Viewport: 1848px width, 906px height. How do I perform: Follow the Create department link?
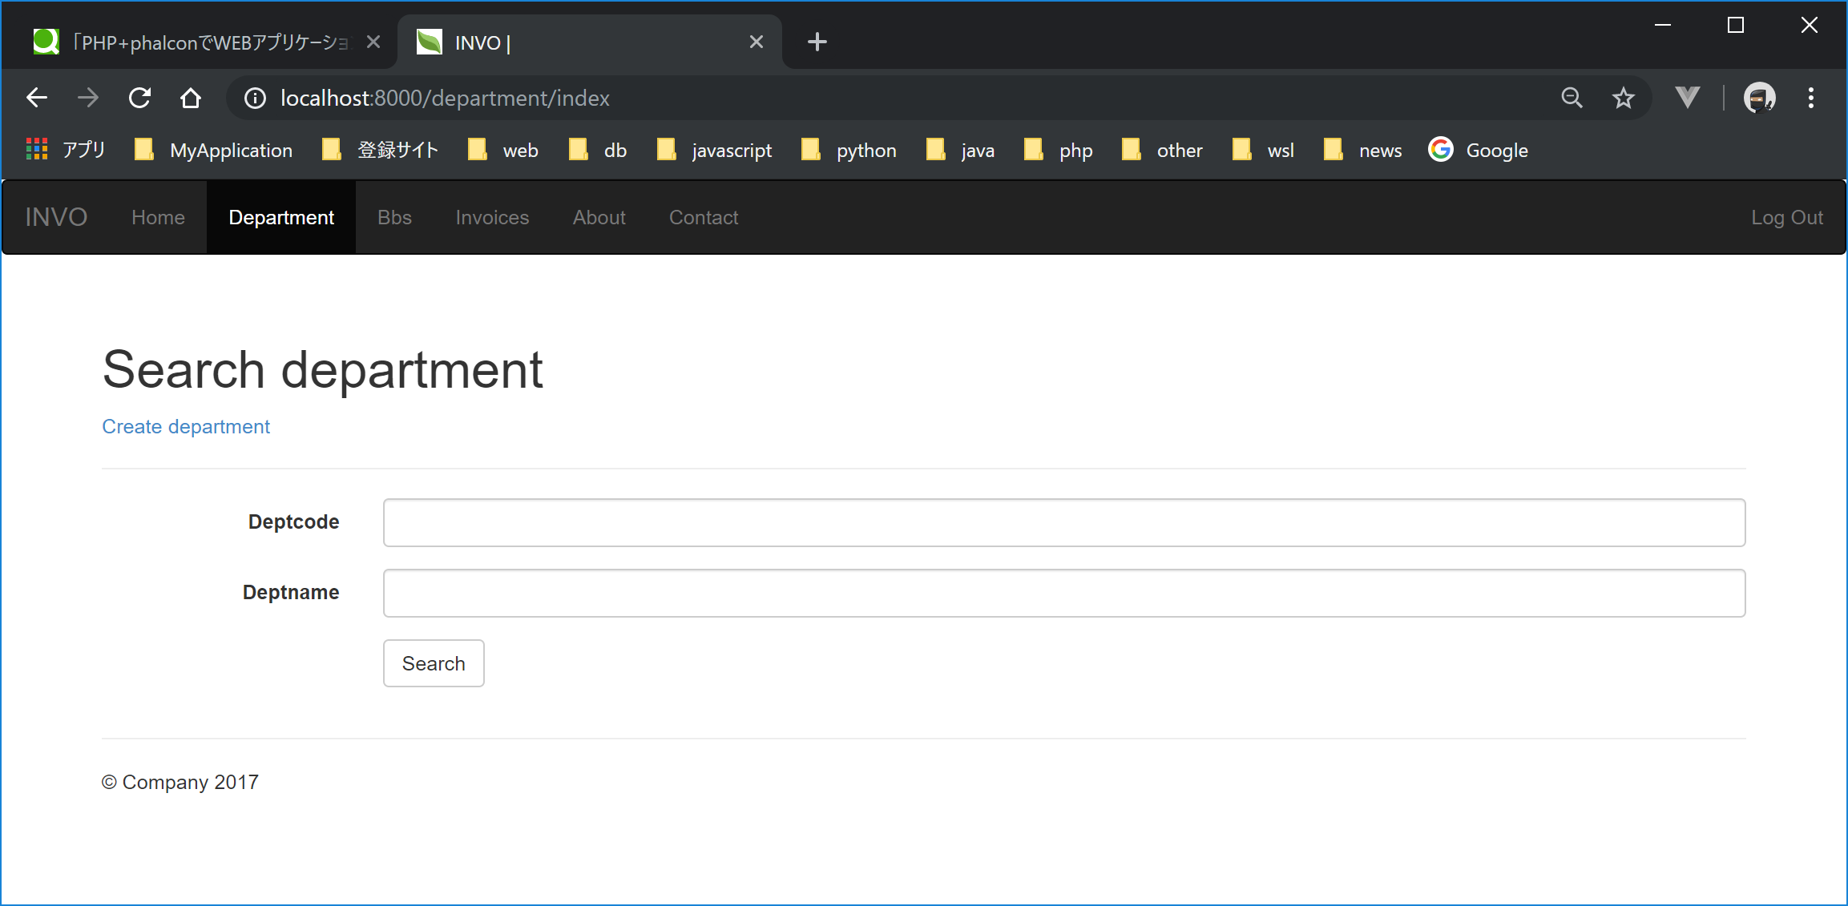point(186,426)
